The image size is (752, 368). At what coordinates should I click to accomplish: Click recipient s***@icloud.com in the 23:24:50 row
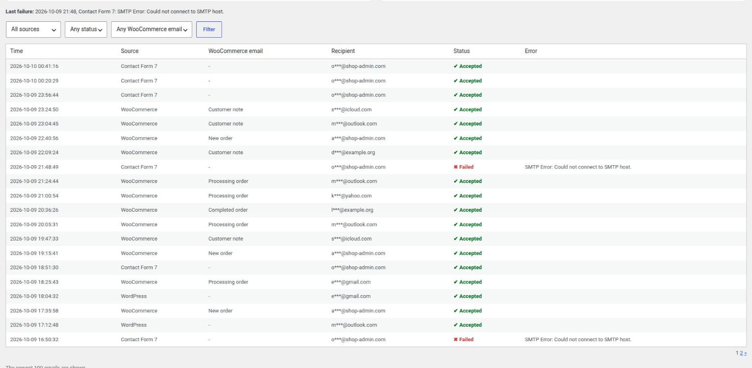(x=352, y=109)
